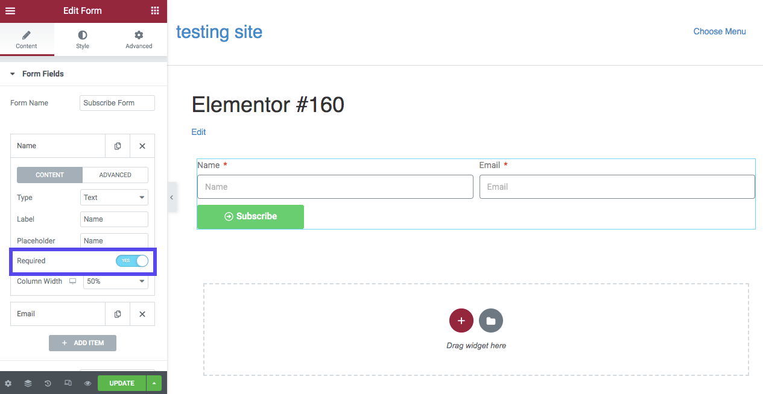Switch to the Advanced panel tab
The height and width of the screenshot is (394, 763).
click(139, 40)
